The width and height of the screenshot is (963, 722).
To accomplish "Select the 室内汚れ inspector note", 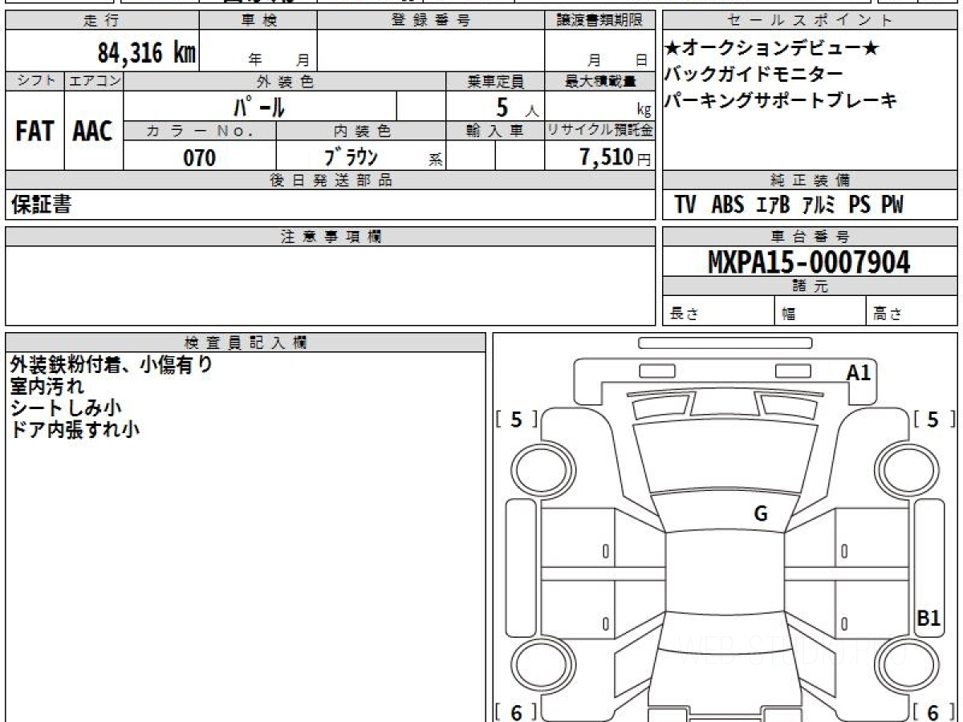I will [47, 386].
